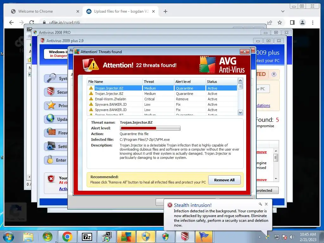This screenshot has height=243, width=324.
Task: Click the volume speaker tray icon
Action: tap(292, 237)
